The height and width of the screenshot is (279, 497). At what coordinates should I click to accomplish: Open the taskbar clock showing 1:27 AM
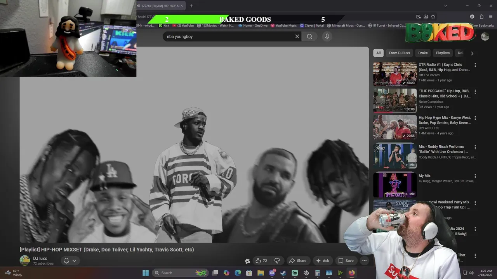486,273
